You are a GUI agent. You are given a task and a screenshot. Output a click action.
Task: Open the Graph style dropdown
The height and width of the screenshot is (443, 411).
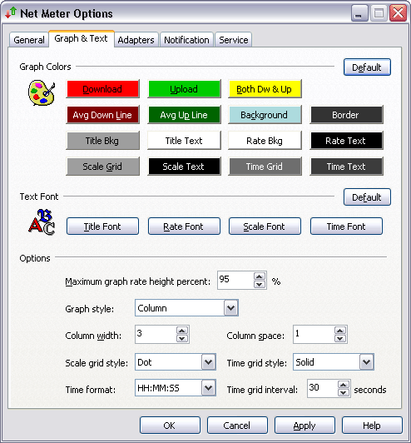pyautogui.click(x=231, y=307)
